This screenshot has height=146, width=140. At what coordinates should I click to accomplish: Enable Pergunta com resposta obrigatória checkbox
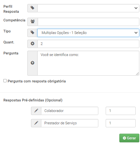click(x=5, y=81)
